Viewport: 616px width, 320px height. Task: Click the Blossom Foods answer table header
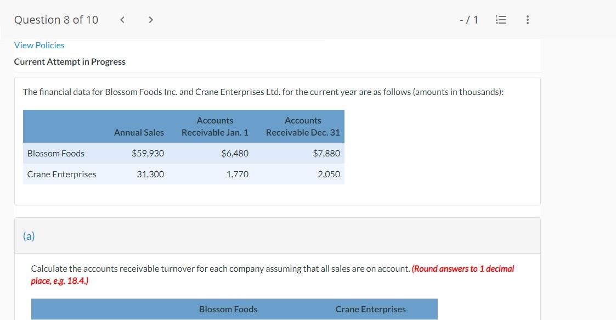pos(228,309)
